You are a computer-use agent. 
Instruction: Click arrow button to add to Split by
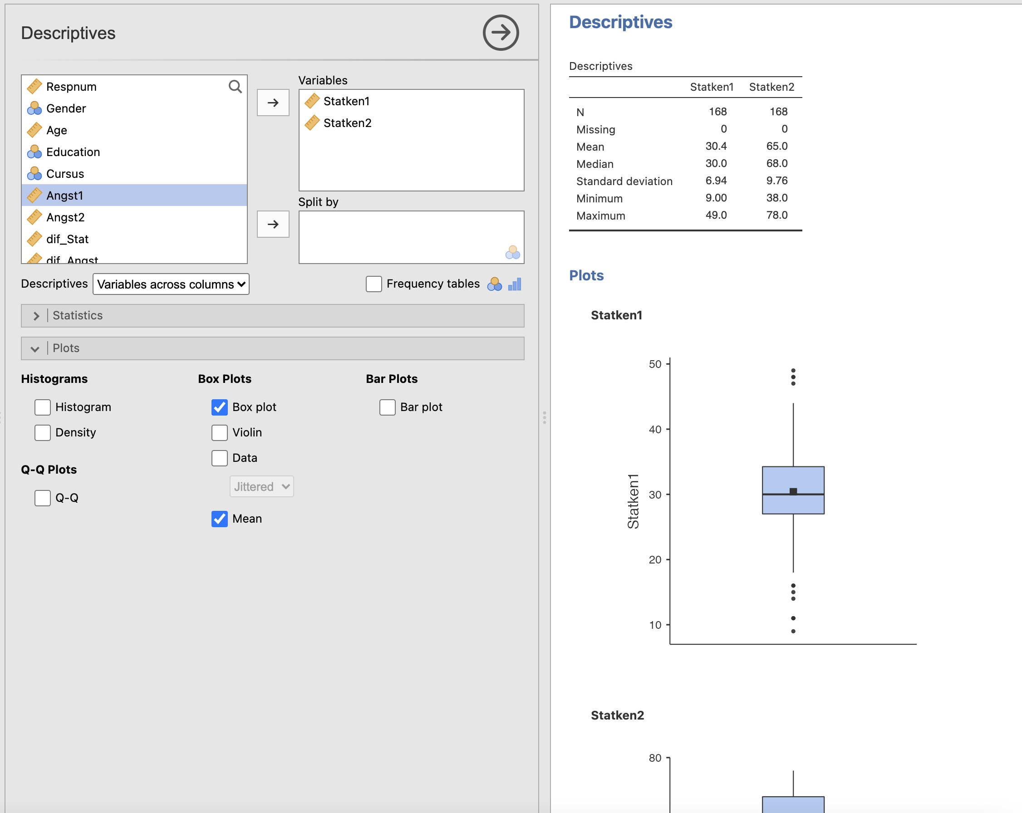tap(273, 224)
